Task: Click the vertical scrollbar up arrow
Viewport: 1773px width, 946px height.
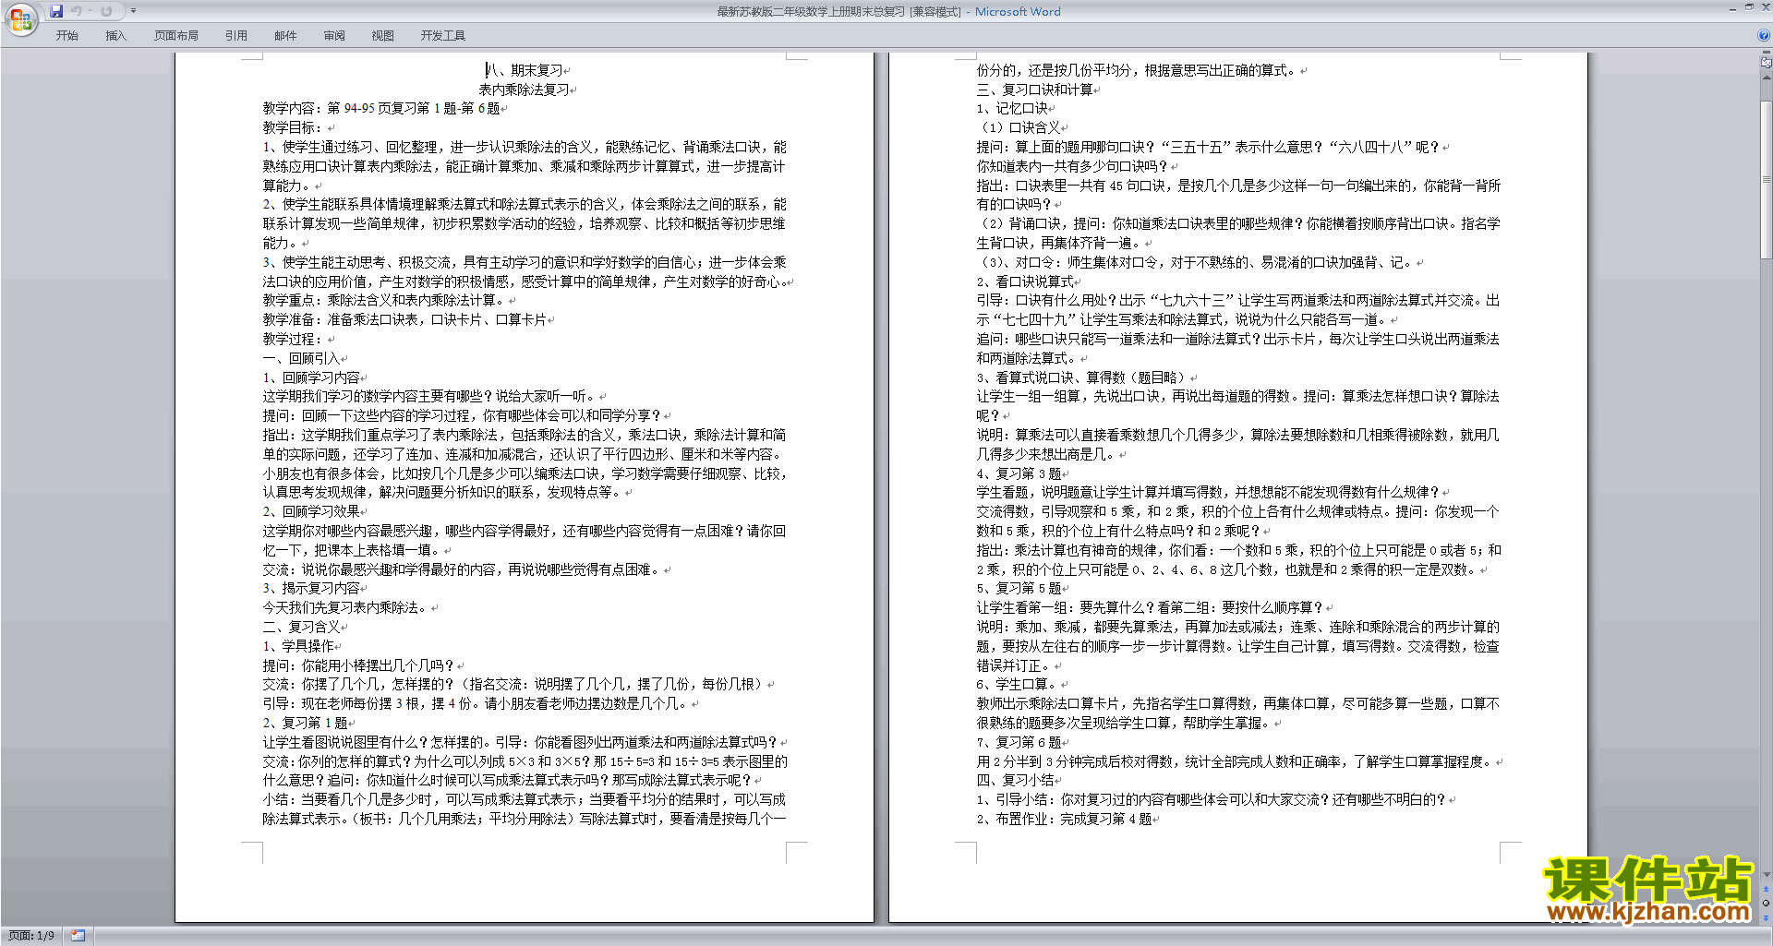Action: pos(1766,78)
